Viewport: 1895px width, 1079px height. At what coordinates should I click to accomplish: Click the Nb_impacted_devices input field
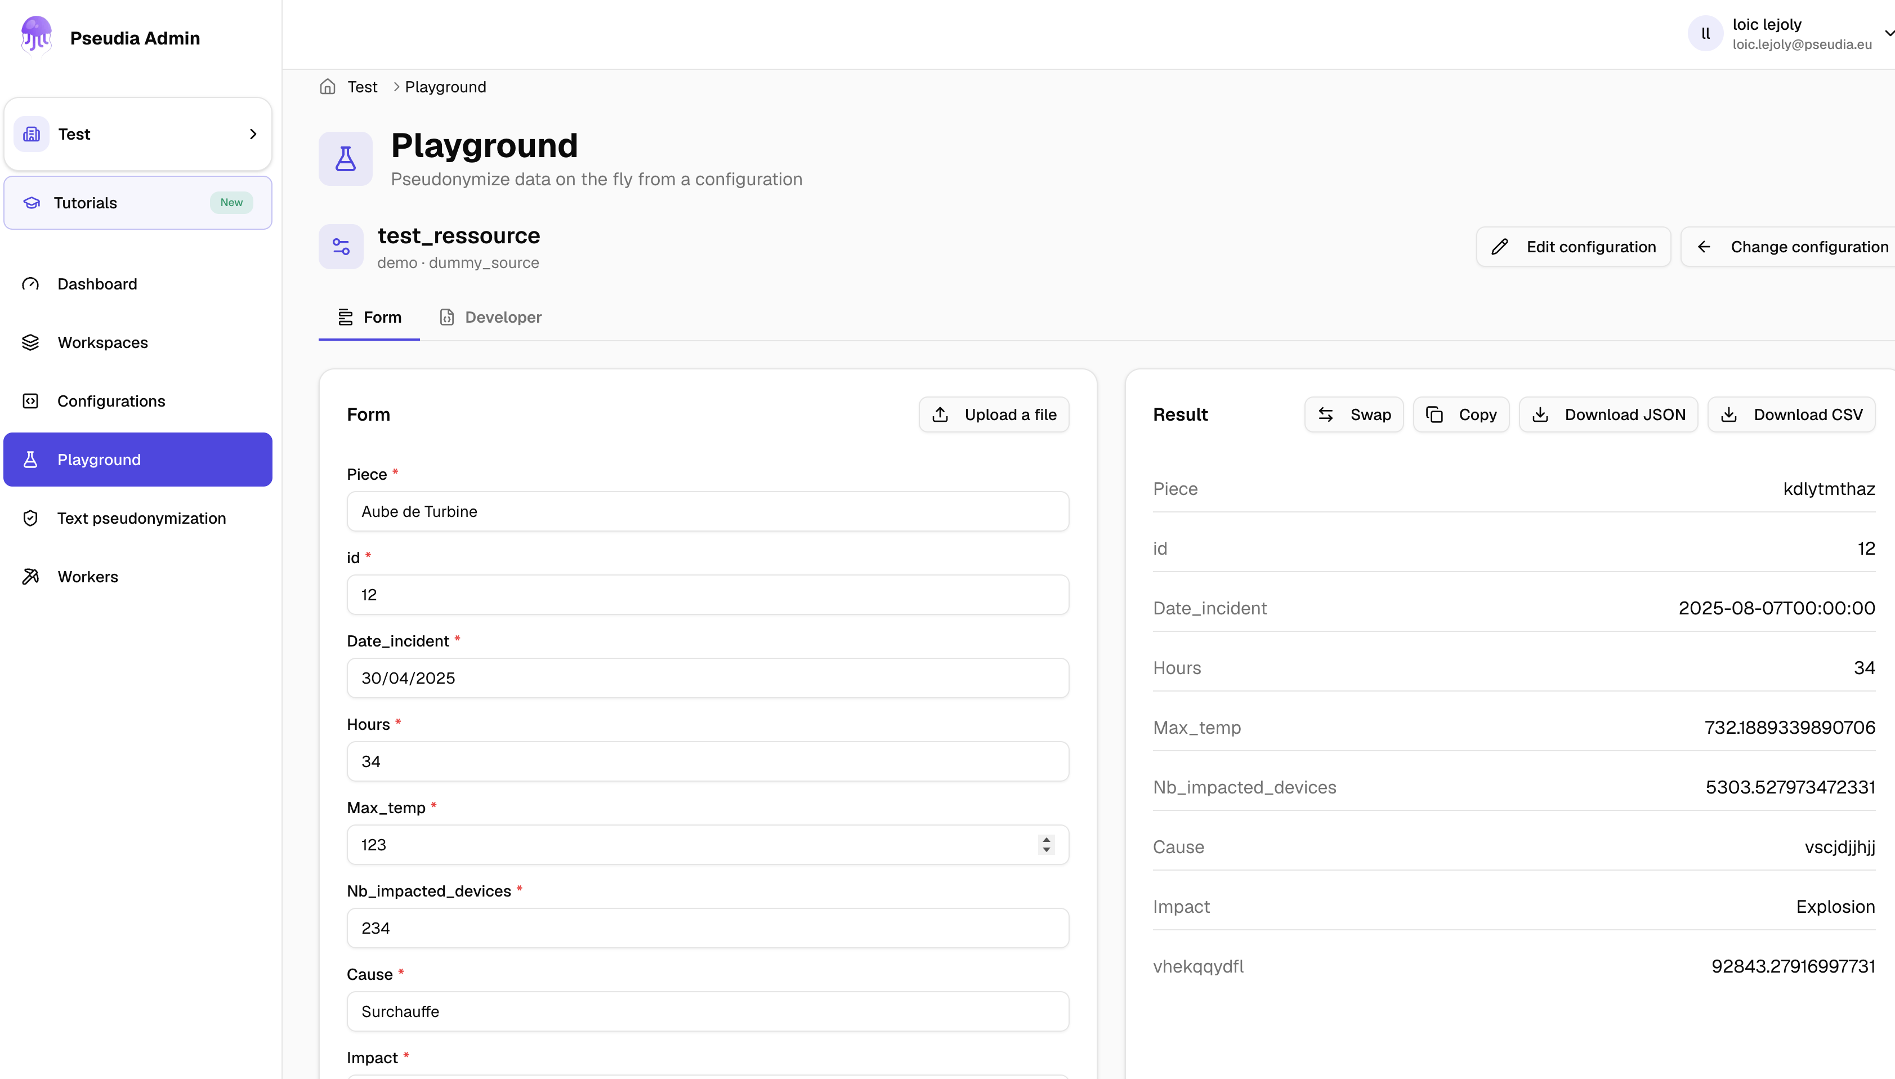(x=708, y=928)
